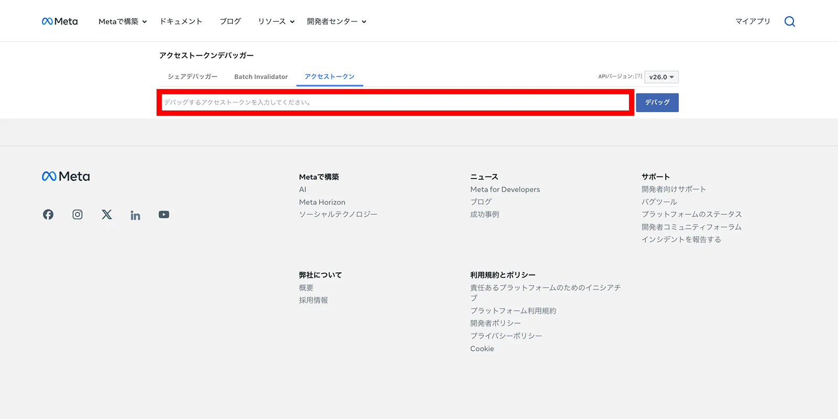Open the YouTube icon in footer

click(x=164, y=215)
